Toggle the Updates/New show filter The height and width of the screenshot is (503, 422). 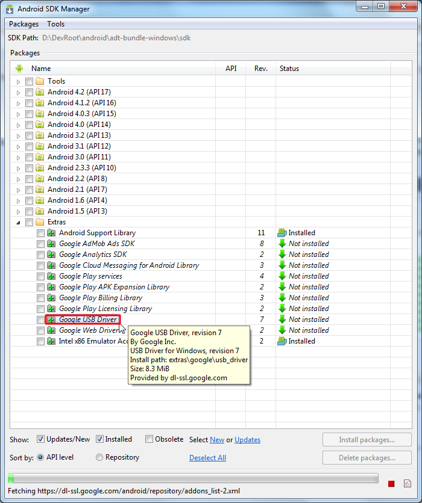point(40,439)
